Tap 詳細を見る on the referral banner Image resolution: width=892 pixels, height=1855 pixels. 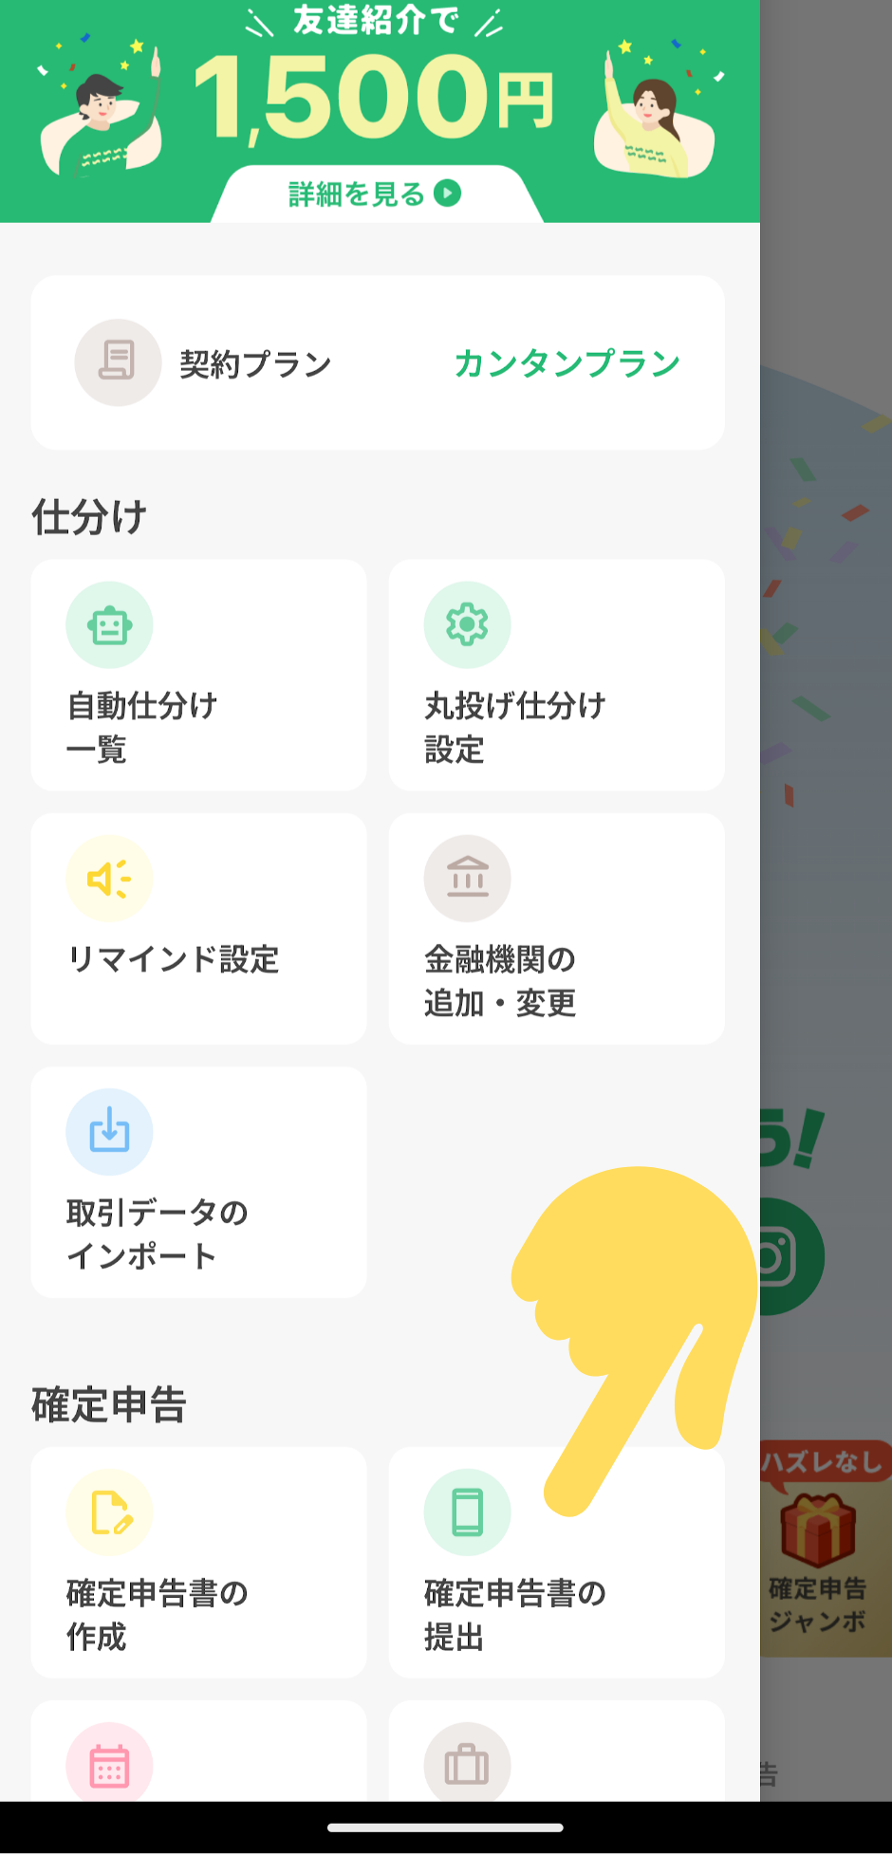pos(357,195)
